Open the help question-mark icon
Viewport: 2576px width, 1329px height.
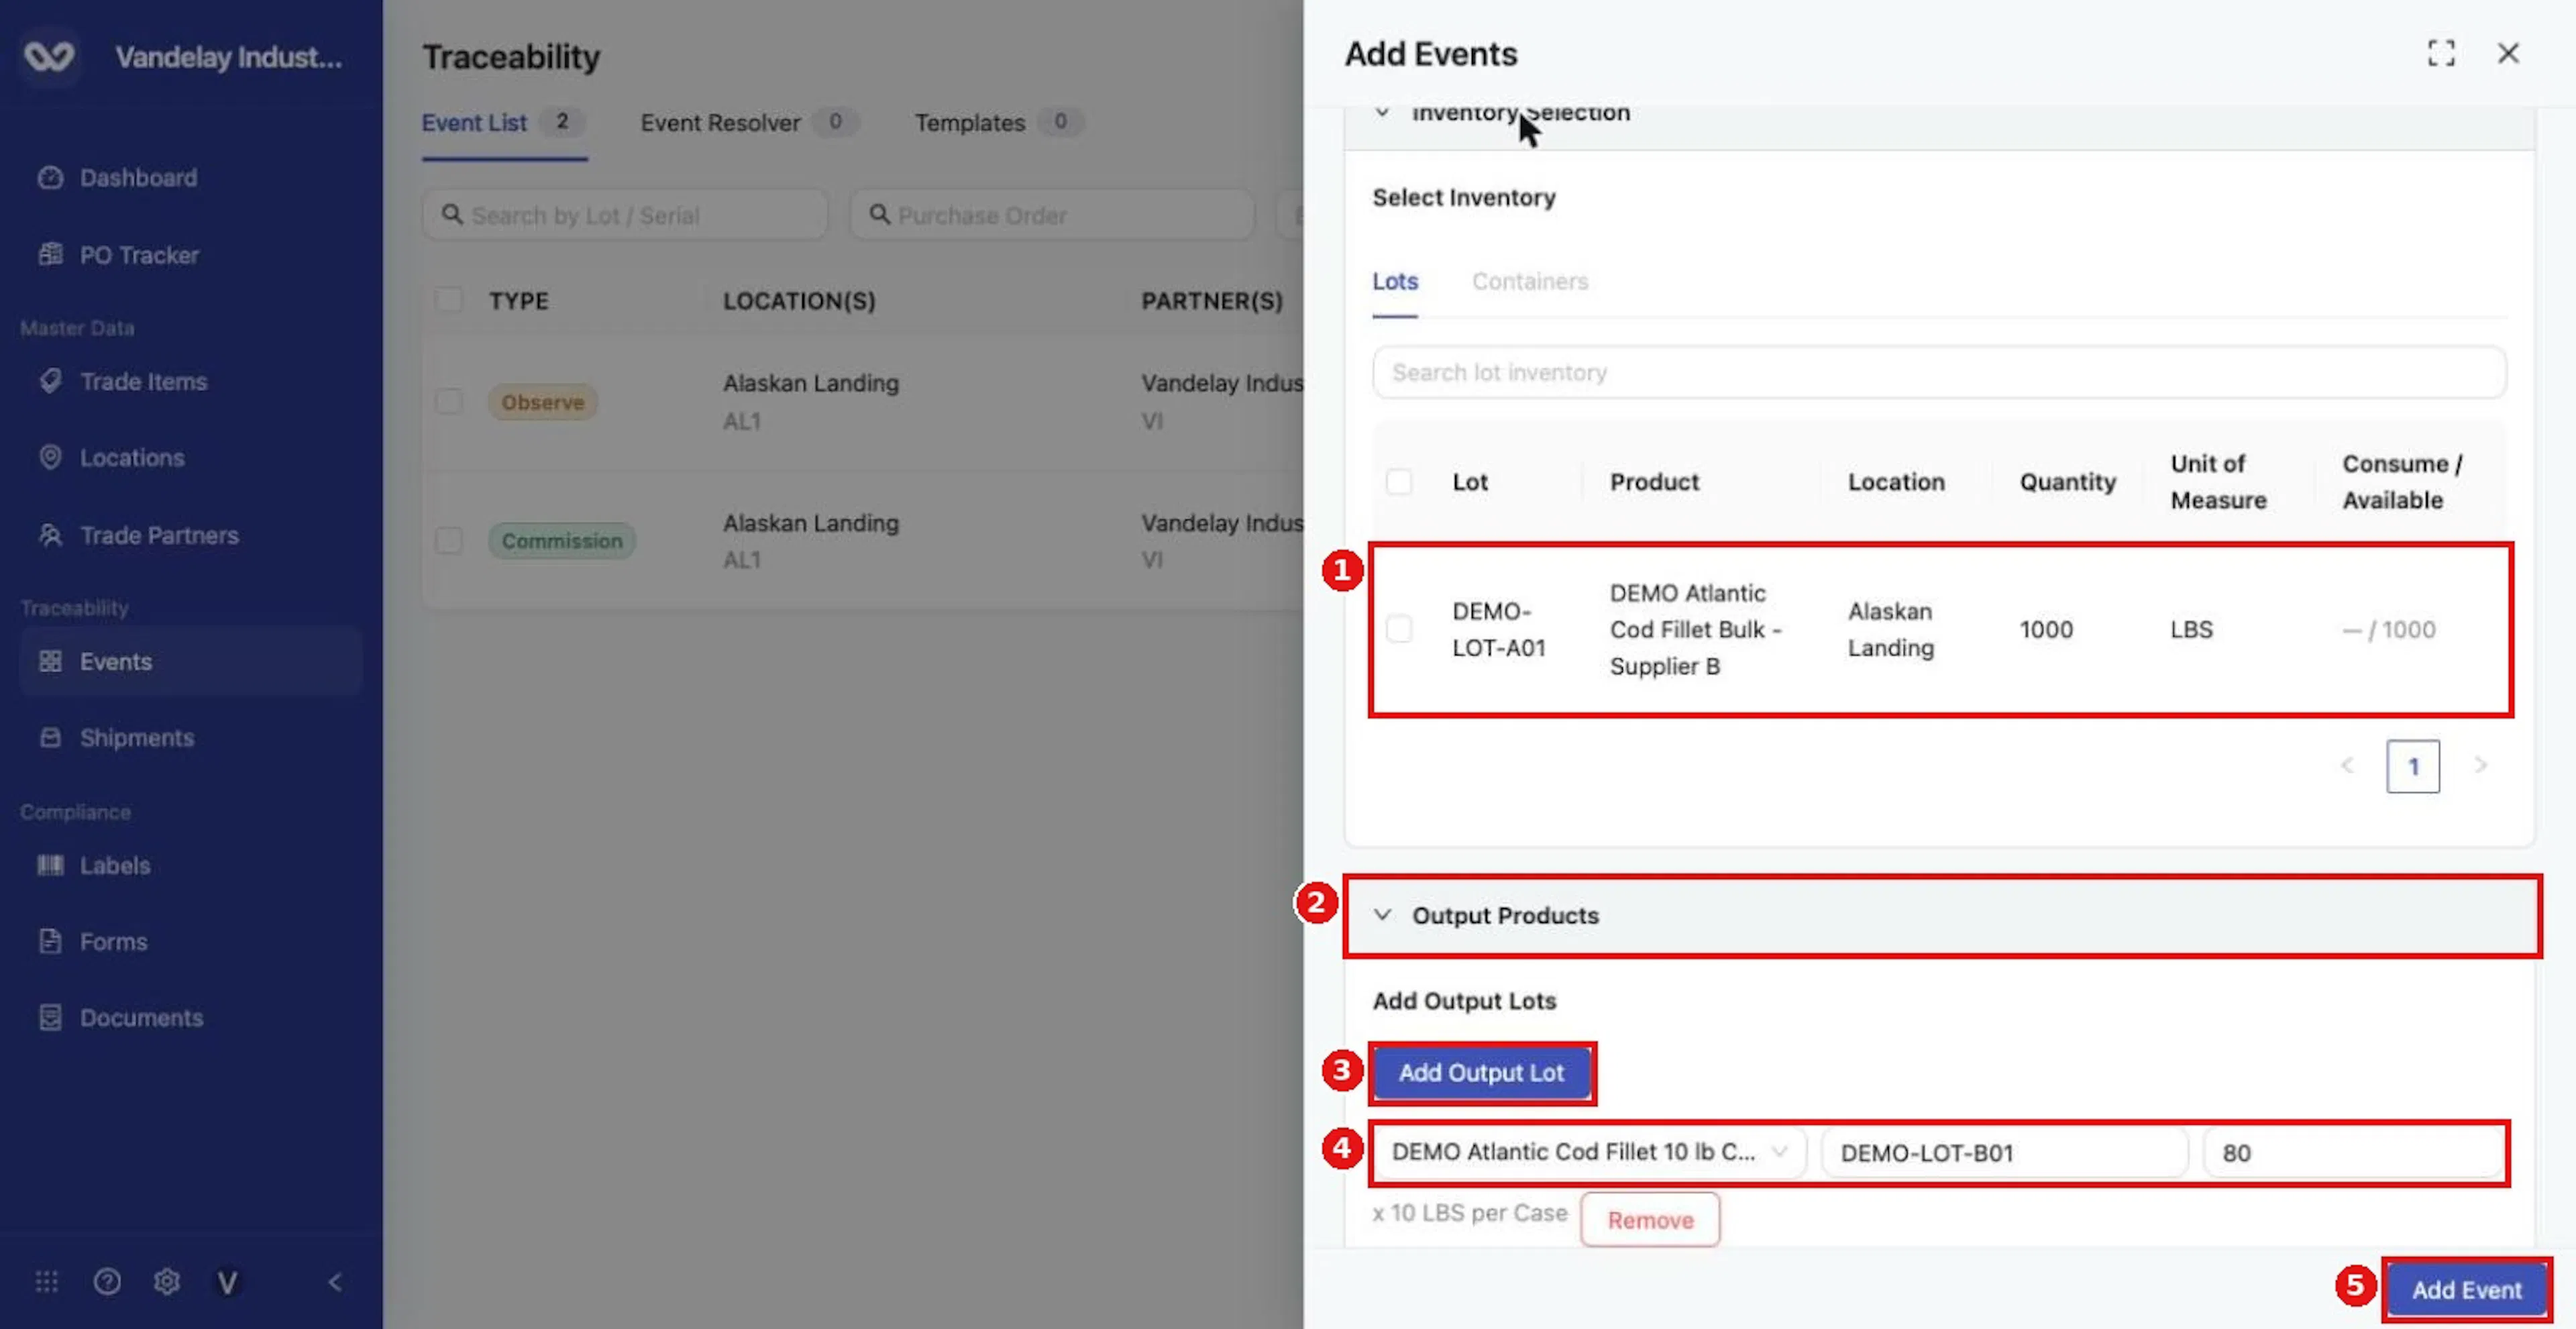point(107,1282)
